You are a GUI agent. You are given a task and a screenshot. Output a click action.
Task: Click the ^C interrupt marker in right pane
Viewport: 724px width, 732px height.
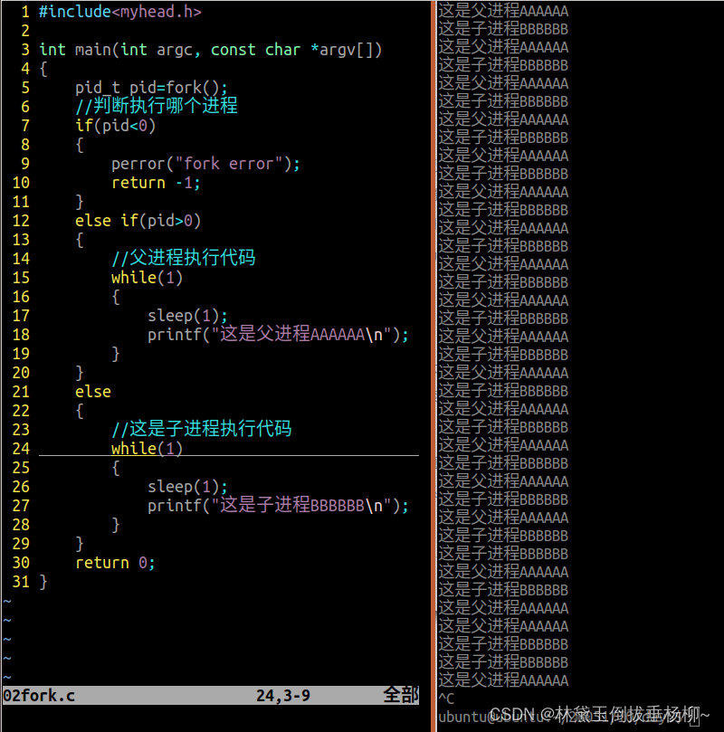(x=445, y=699)
